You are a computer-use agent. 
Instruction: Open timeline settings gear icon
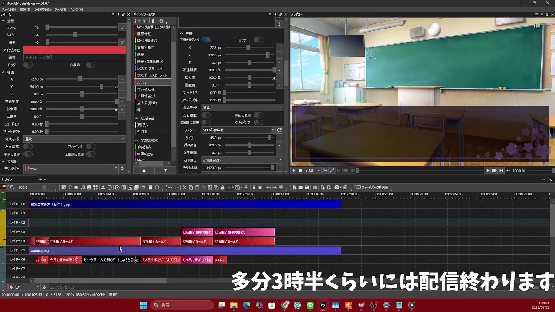(551, 179)
